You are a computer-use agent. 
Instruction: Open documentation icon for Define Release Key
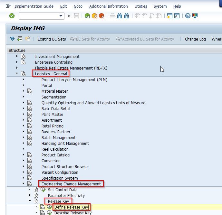click(x=43, y=207)
